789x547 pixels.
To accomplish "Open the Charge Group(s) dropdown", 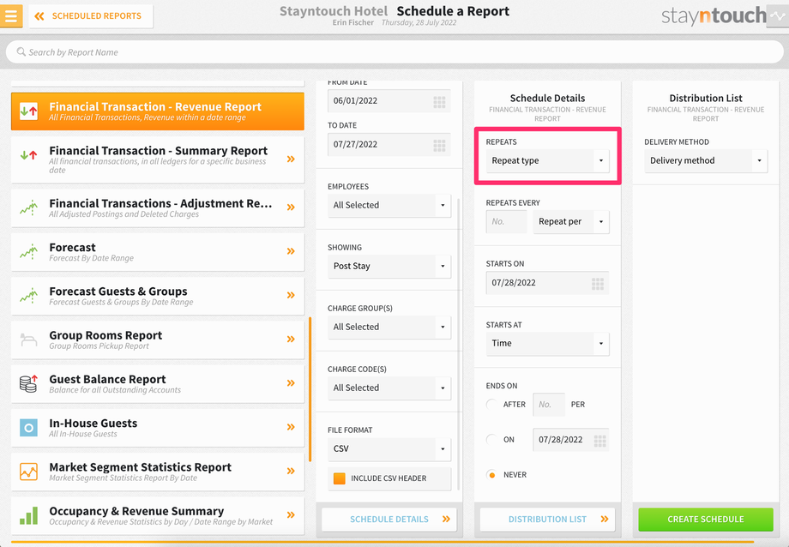I will (389, 328).
